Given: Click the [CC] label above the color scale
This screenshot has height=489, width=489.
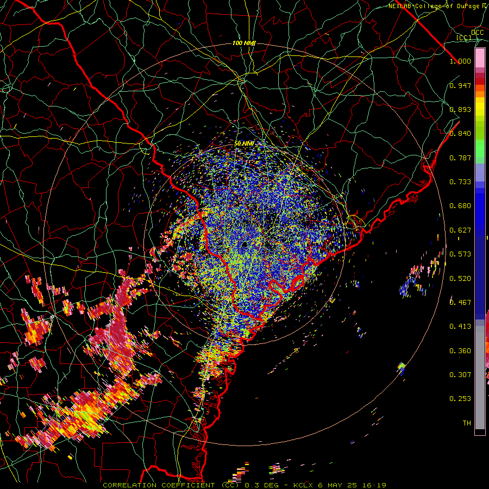Looking at the screenshot, I should [x=464, y=37].
